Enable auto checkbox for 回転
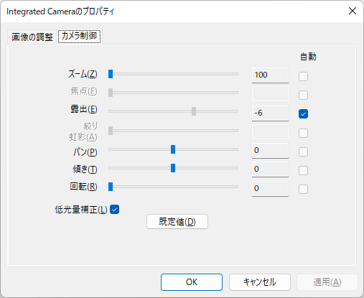 303,189
